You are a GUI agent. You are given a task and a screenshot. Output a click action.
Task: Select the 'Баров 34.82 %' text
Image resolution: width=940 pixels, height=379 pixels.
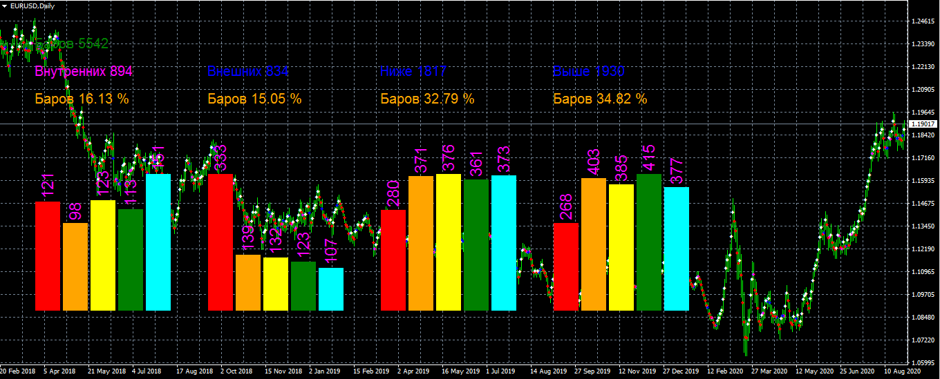click(601, 99)
